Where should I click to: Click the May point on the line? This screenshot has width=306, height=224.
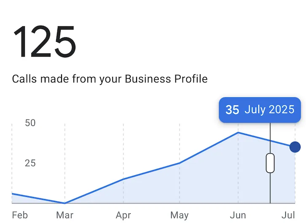[180, 163]
